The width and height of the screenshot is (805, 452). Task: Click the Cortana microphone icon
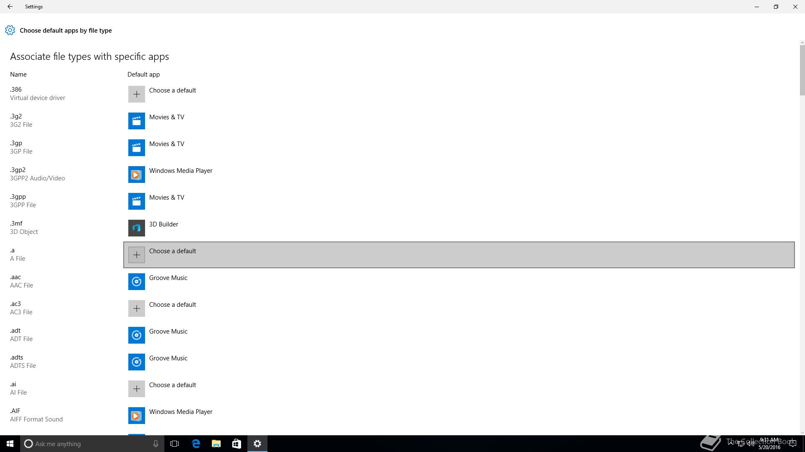(156, 444)
